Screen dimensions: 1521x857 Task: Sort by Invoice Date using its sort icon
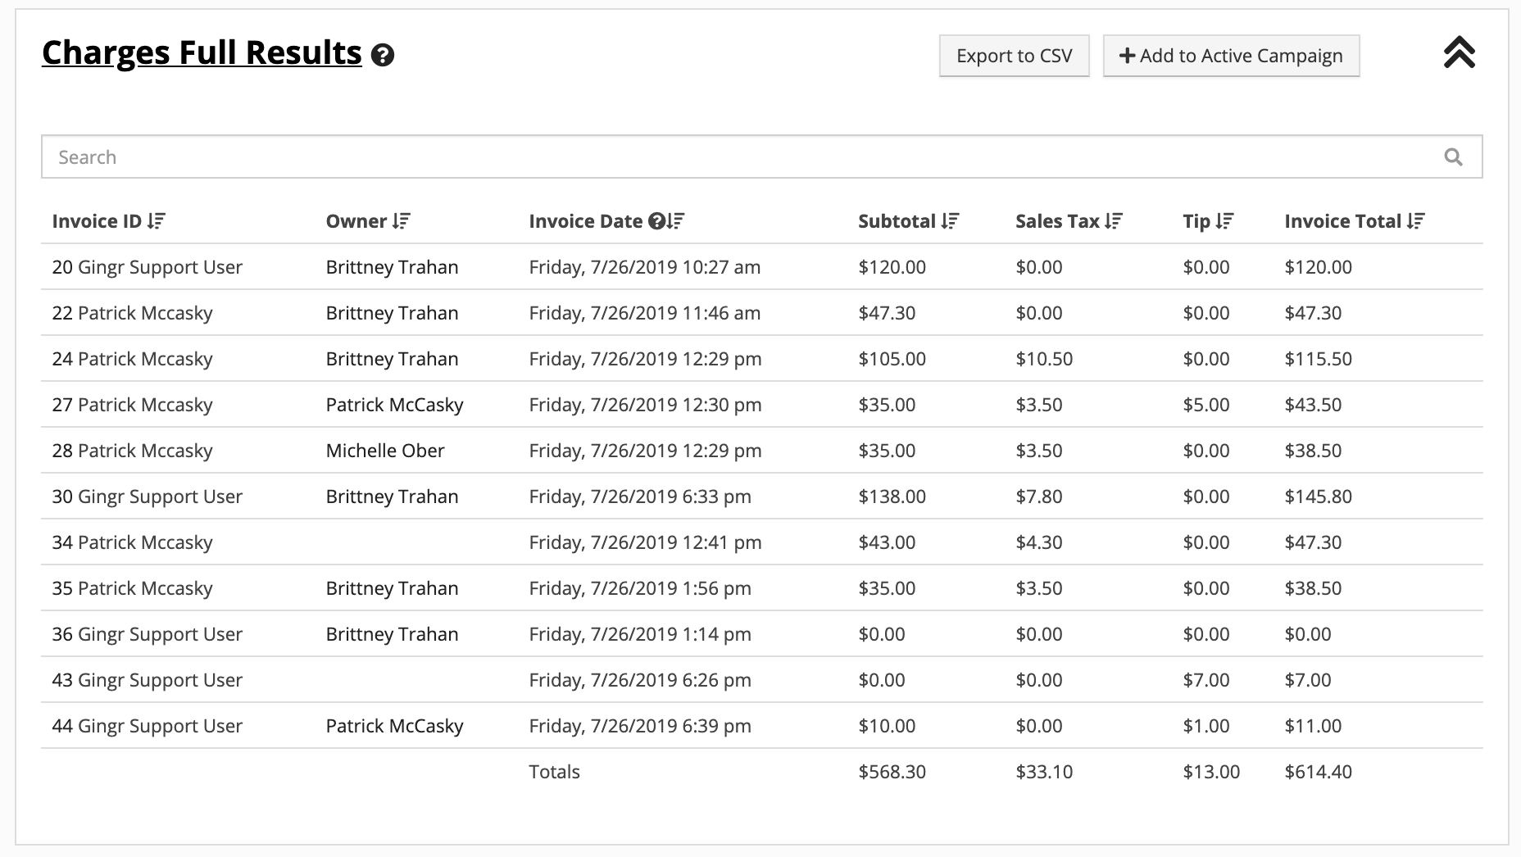pos(676,221)
